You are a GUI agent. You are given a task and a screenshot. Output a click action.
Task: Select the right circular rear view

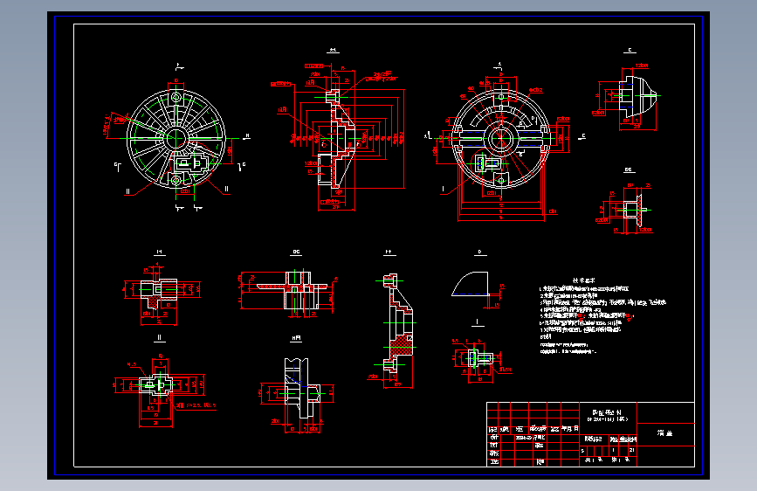(x=501, y=139)
